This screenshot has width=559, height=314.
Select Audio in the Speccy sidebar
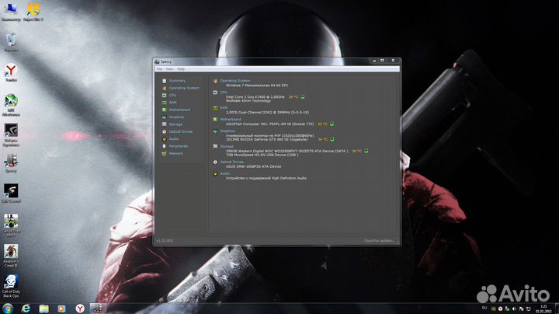click(174, 139)
